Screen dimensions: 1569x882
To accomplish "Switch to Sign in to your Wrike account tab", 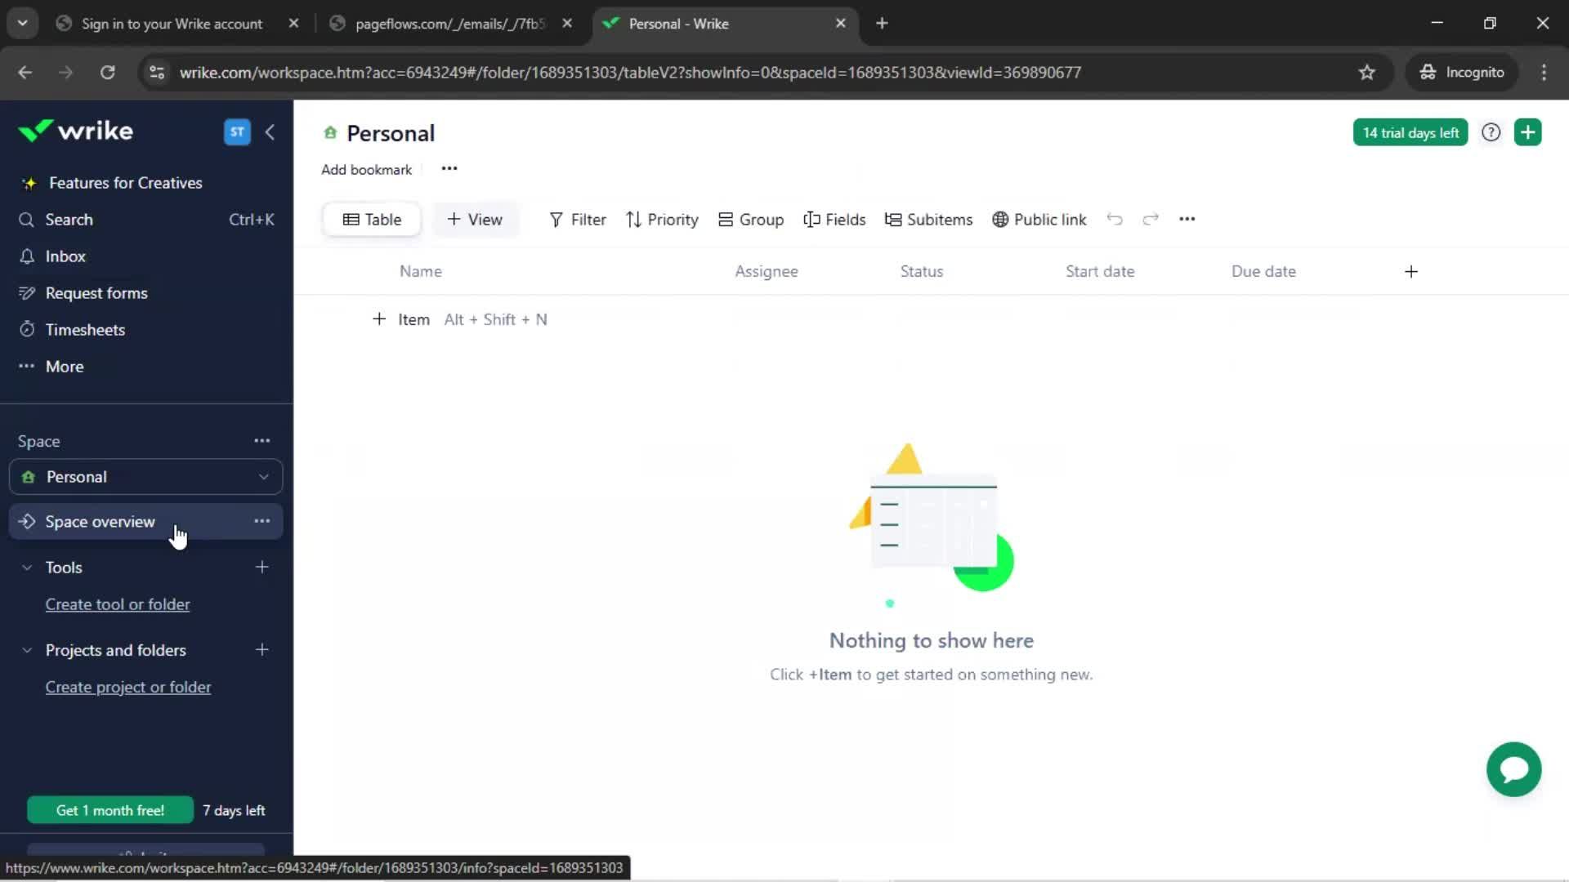I will (172, 24).
